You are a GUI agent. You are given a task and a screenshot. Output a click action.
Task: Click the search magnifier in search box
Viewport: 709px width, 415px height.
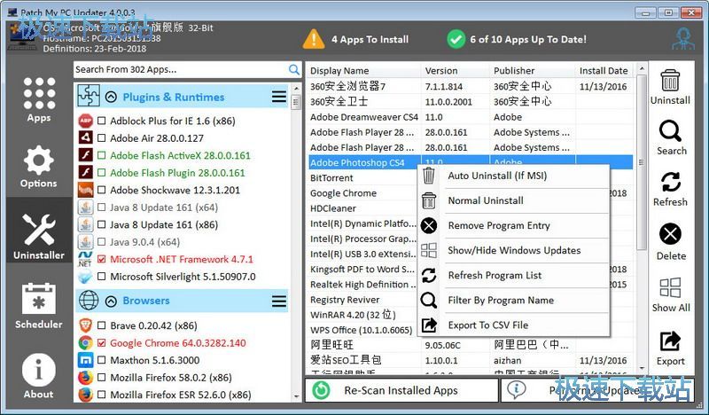[294, 70]
